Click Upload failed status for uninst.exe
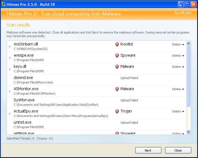This screenshot has height=158, width=198. pos(129,123)
